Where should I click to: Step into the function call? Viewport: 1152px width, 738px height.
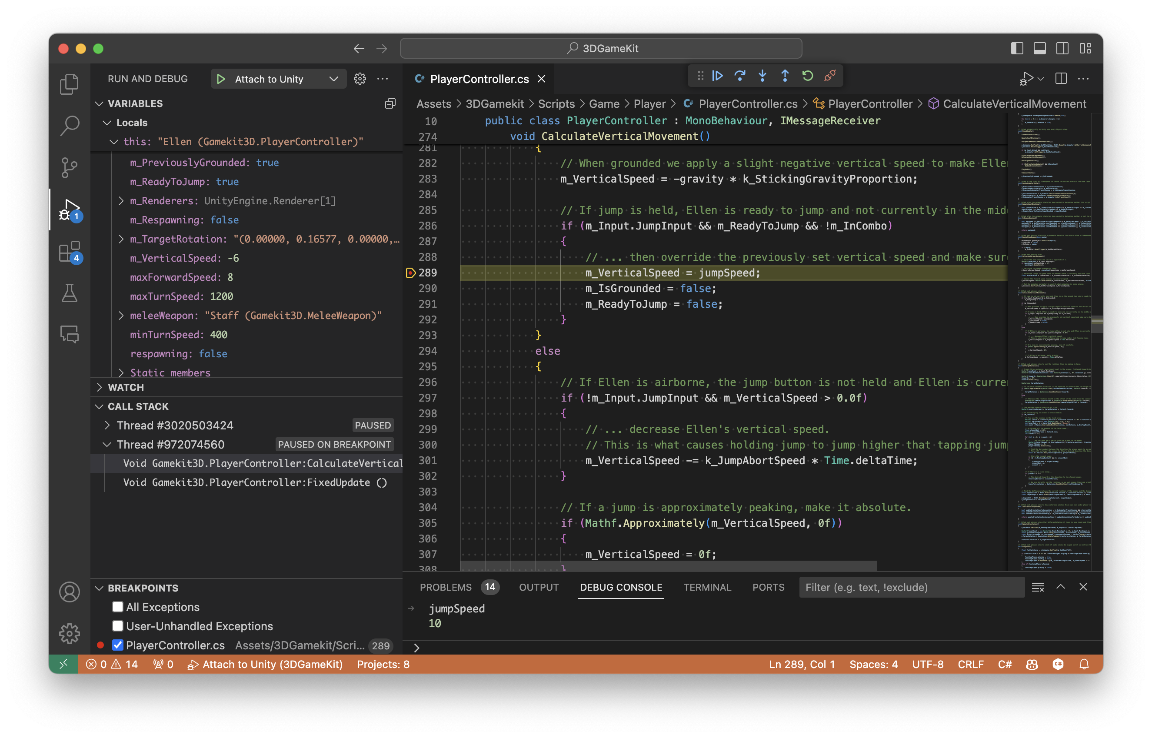tap(762, 75)
